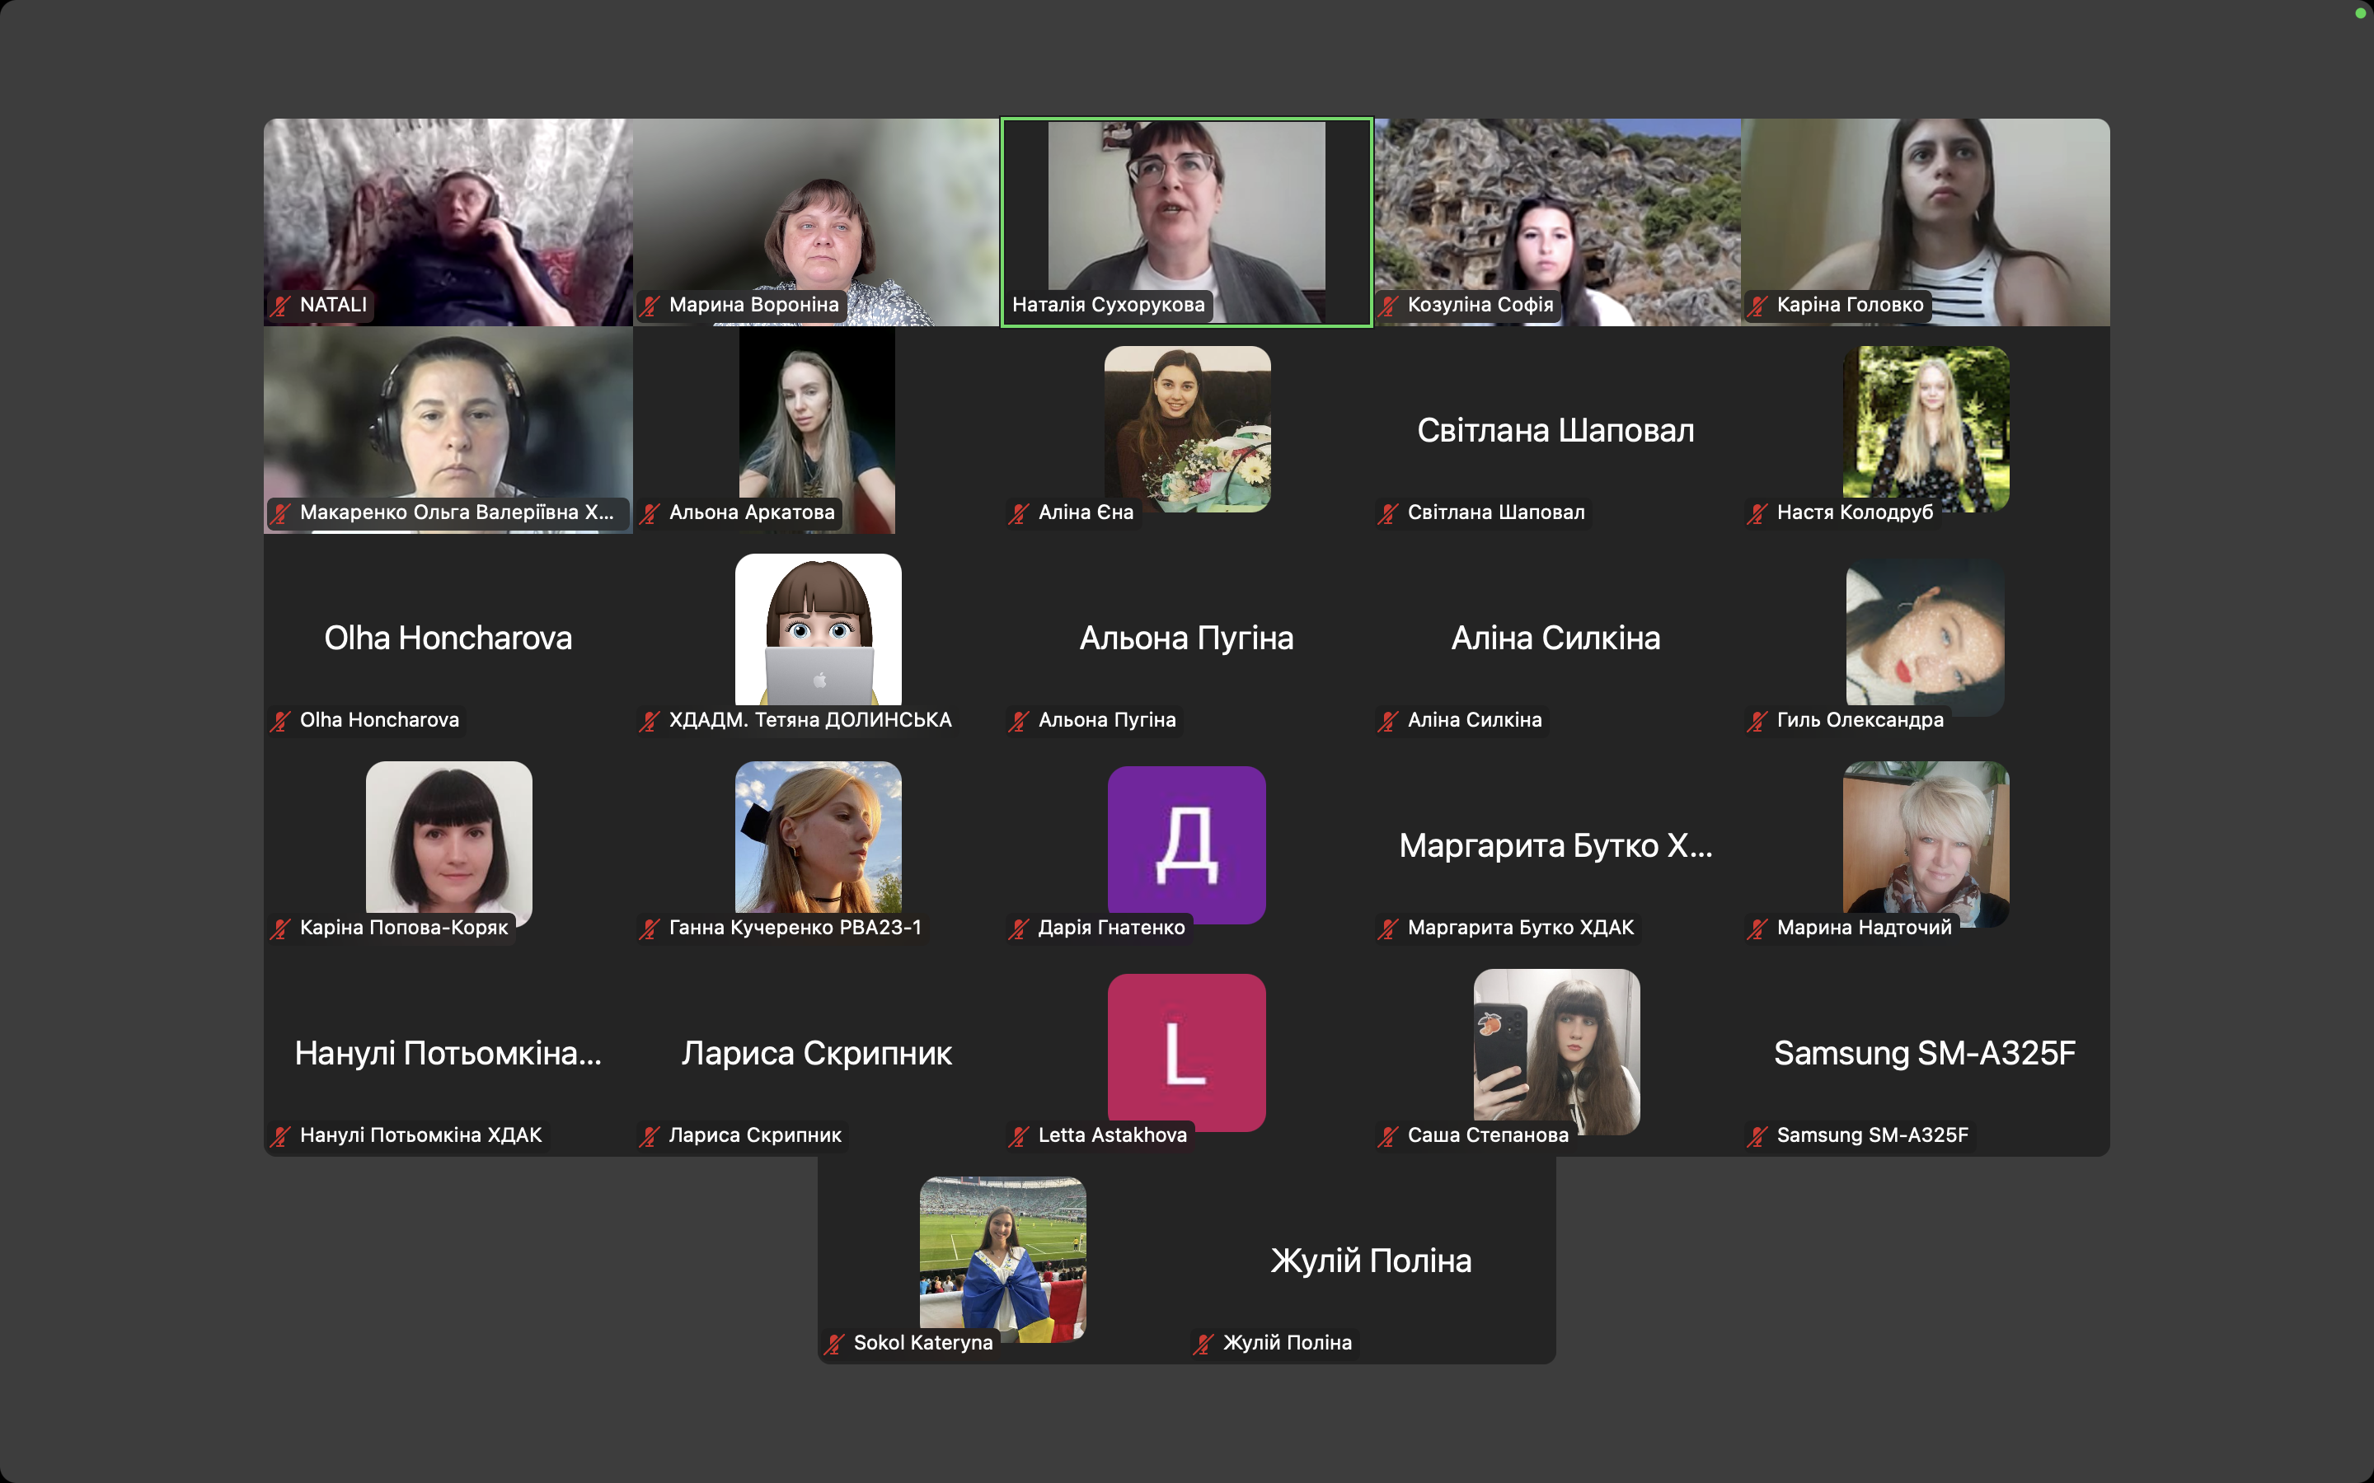Click muted mic icon next to Марина Вороніна
Viewport: 2374px width, 1483px height.
pos(650,305)
